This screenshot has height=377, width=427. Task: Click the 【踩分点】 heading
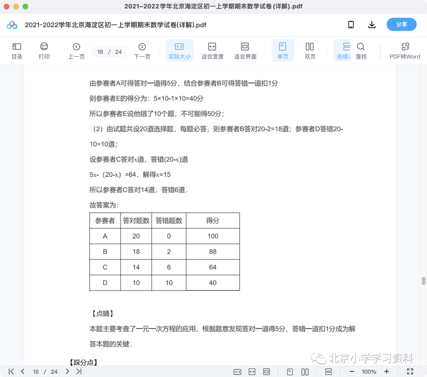pos(83,362)
